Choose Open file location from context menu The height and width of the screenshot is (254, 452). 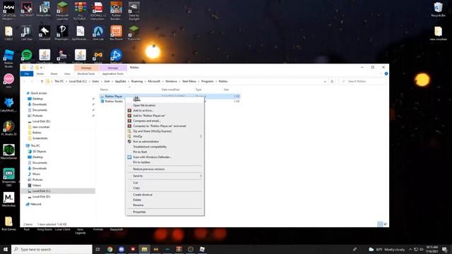144,105
